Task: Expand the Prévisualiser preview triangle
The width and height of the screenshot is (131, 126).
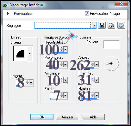Action: 8,14
